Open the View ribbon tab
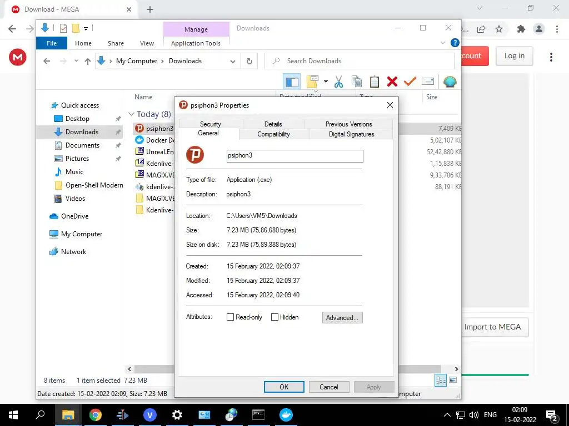The width and height of the screenshot is (569, 426). click(147, 43)
